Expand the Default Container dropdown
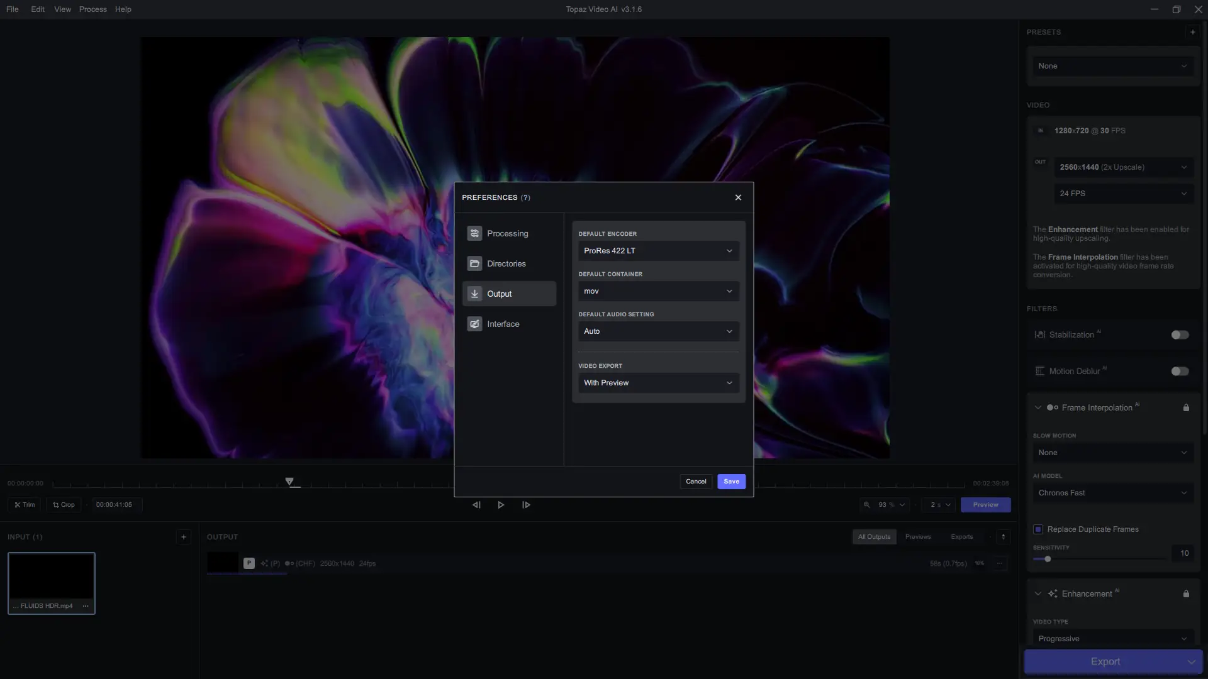 click(x=658, y=291)
